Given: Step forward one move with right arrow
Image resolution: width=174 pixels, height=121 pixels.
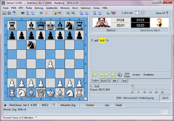Looking at the screenshot, I should point(107,75).
